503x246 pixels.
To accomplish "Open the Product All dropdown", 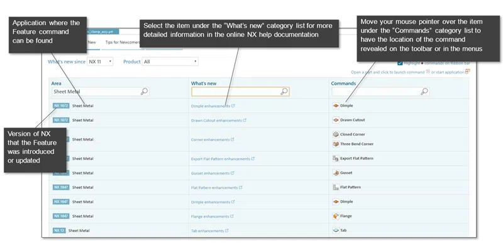I will pyautogui.click(x=170, y=61).
